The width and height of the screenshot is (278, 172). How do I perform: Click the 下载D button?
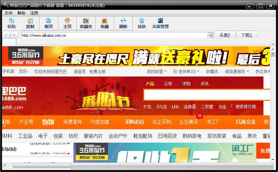click(x=247, y=35)
